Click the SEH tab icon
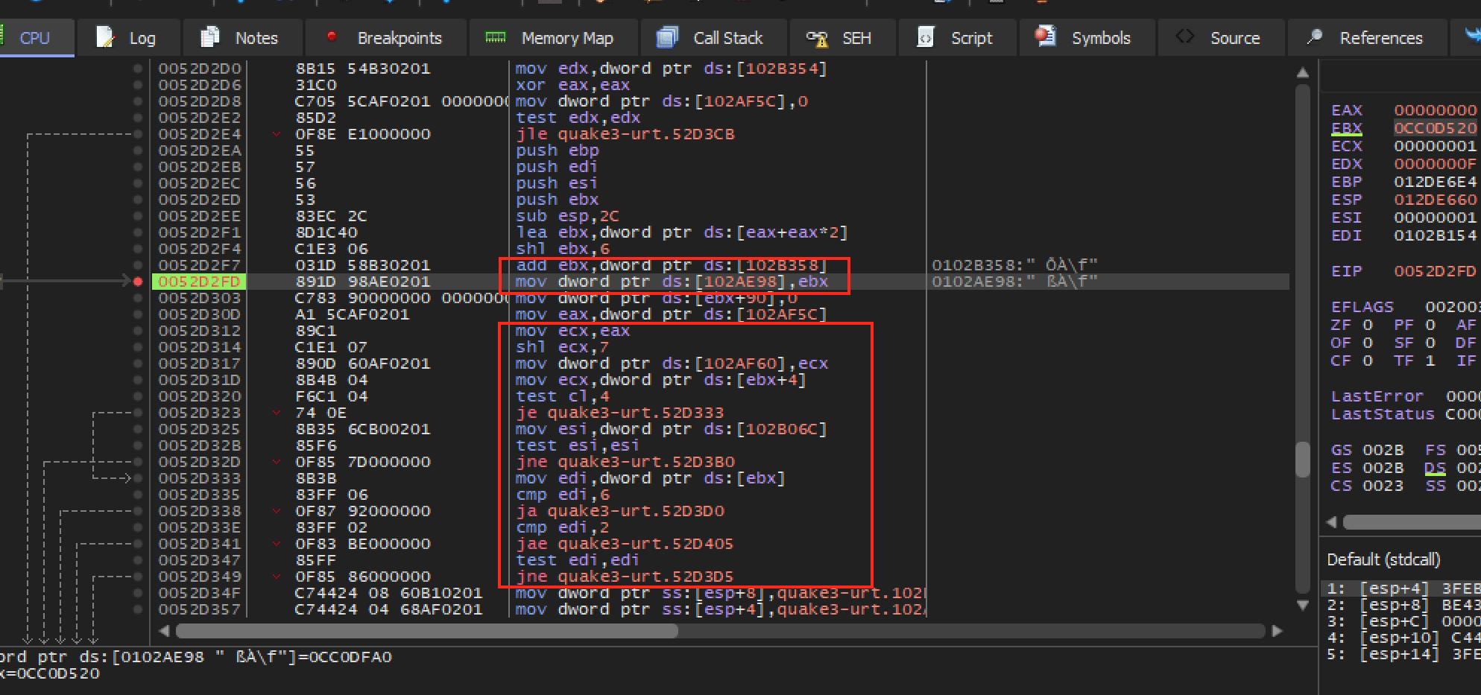 point(818,38)
